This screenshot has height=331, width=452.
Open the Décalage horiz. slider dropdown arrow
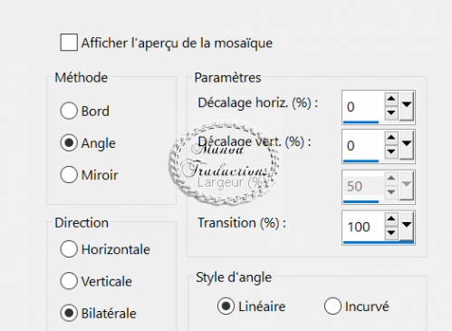(x=407, y=106)
